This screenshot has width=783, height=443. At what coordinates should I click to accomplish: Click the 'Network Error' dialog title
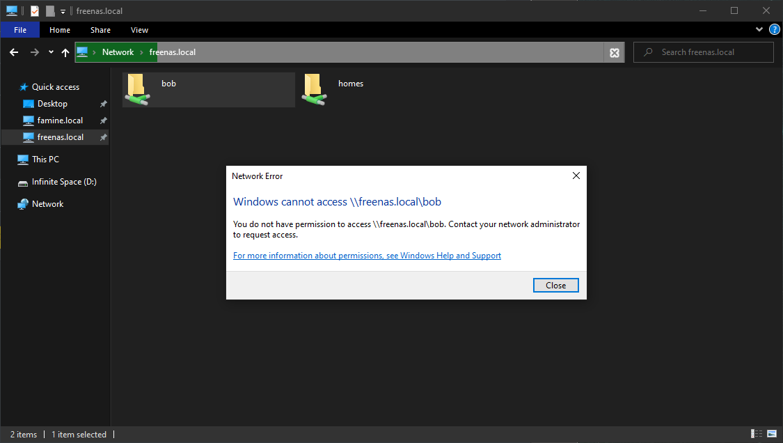257,176
